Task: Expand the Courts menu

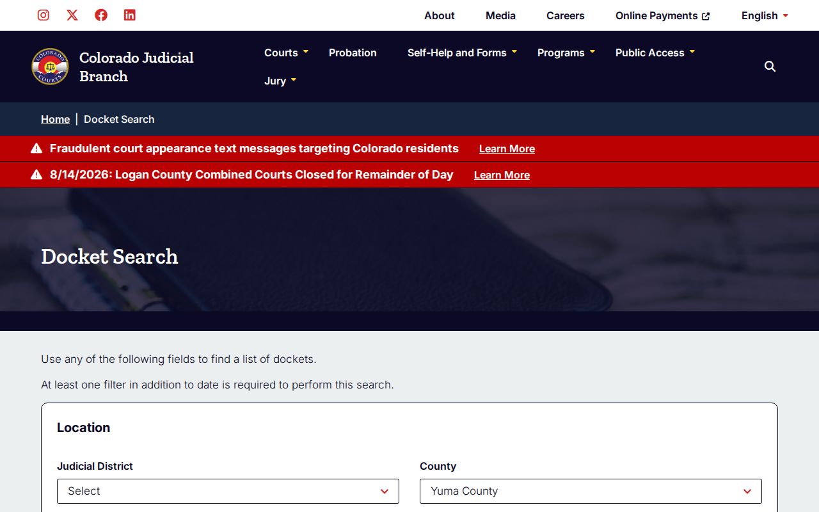Action: pos(286,52)
